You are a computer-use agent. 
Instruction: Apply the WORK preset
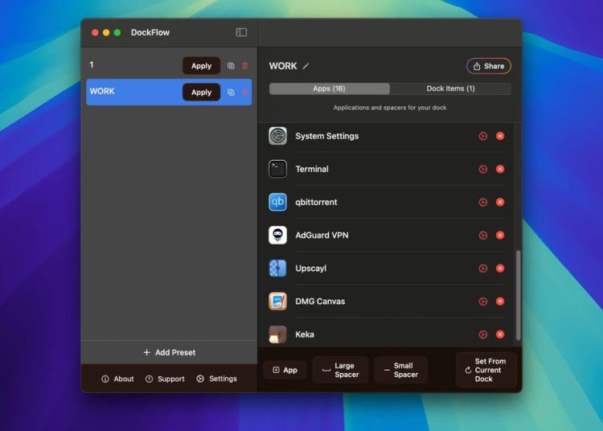tap(201, 92)
